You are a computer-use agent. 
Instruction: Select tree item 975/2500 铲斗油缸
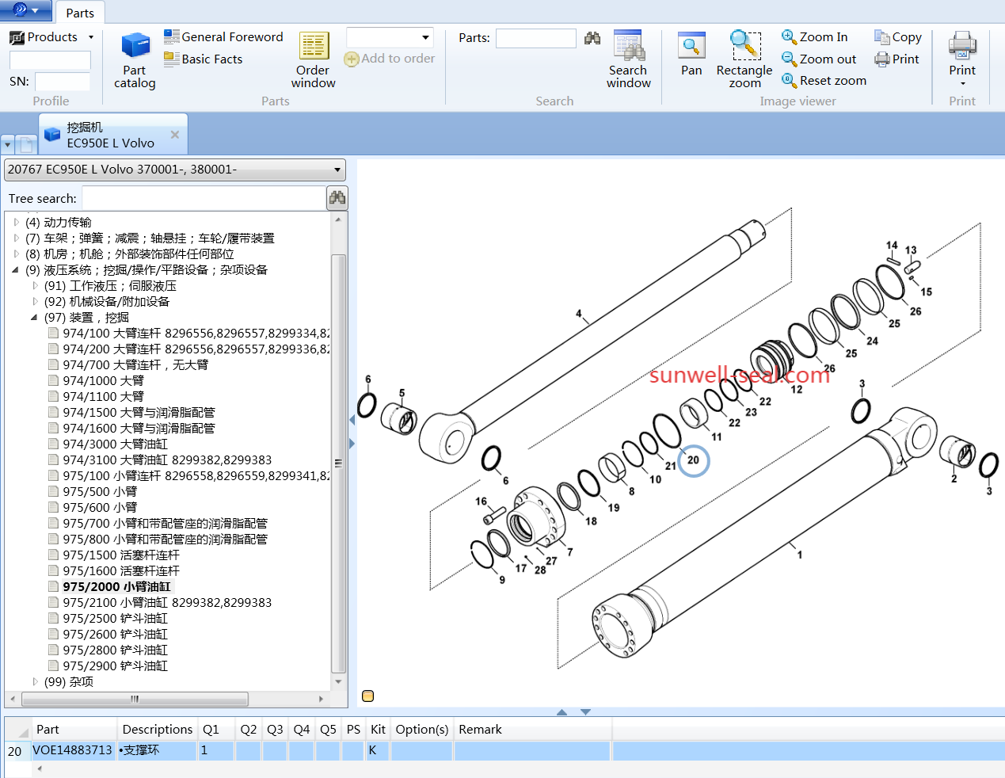click(116, 619)
